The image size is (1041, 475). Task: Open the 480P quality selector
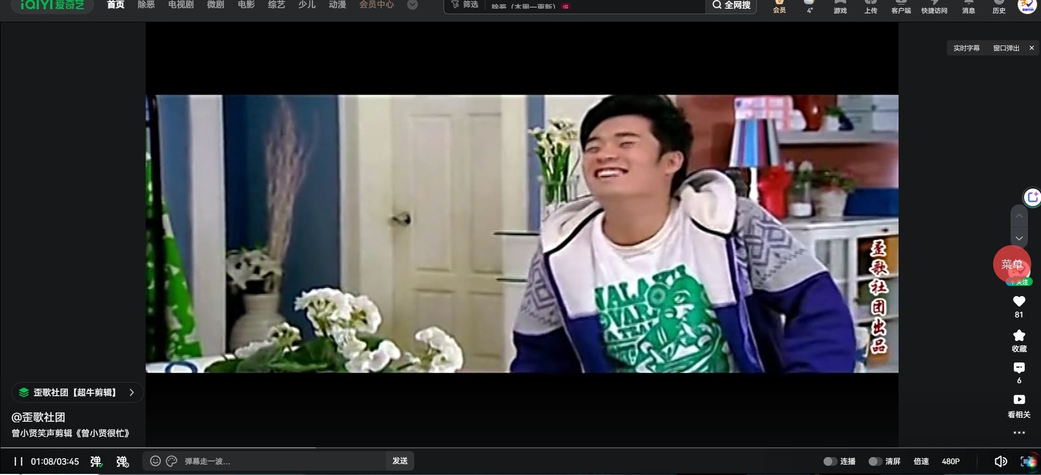951,461
